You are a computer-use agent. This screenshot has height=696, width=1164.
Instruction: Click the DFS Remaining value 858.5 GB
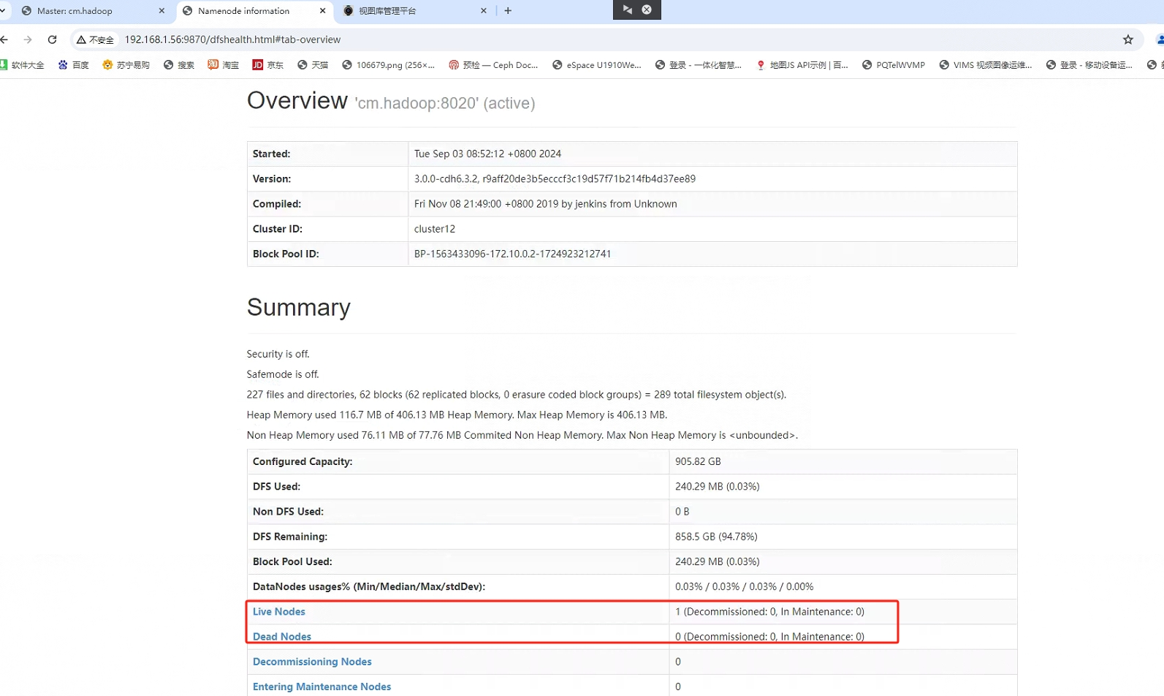click(x=716, y=537)
